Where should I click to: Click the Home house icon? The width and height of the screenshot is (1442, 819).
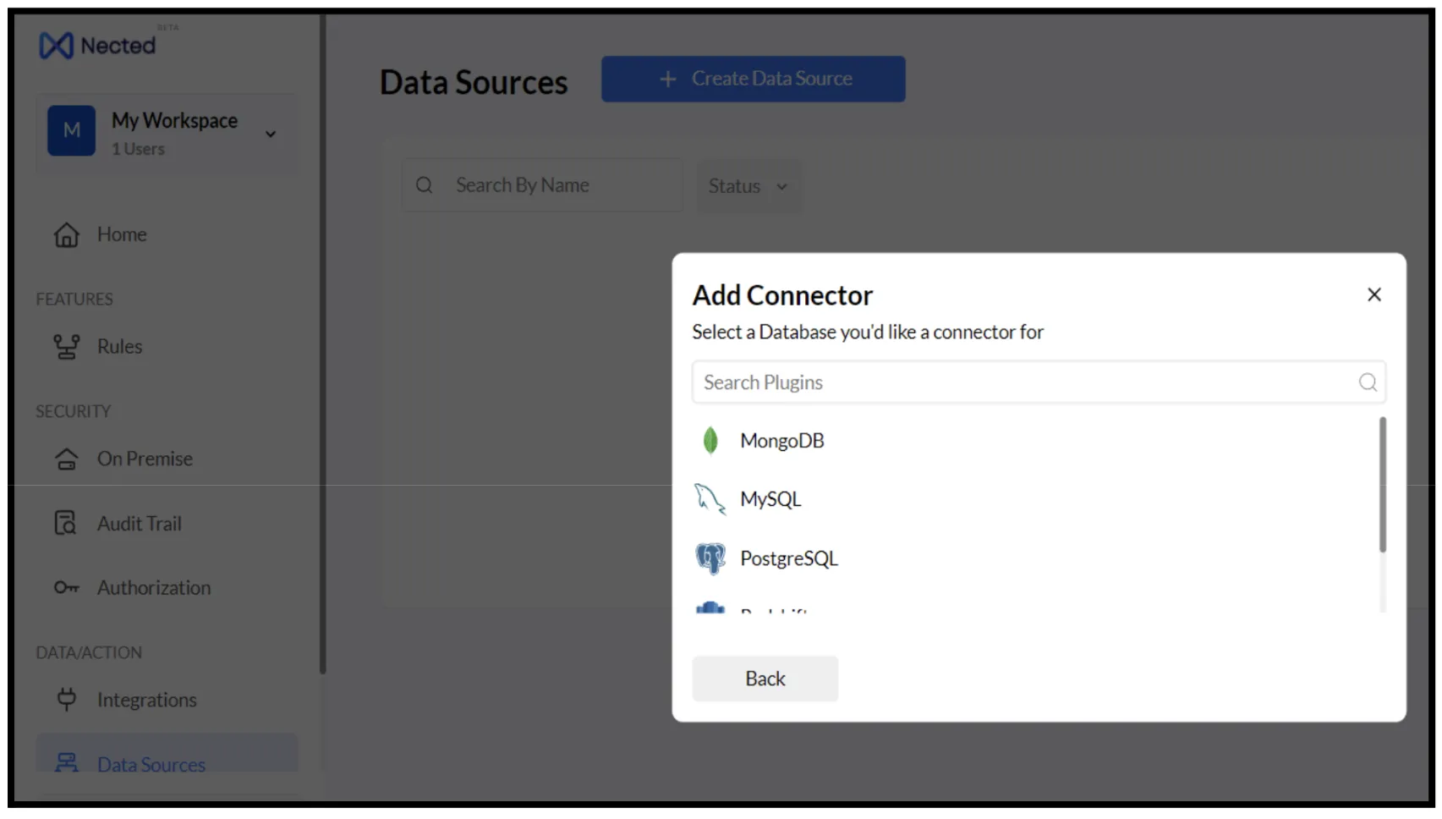[x=67, y=234]
